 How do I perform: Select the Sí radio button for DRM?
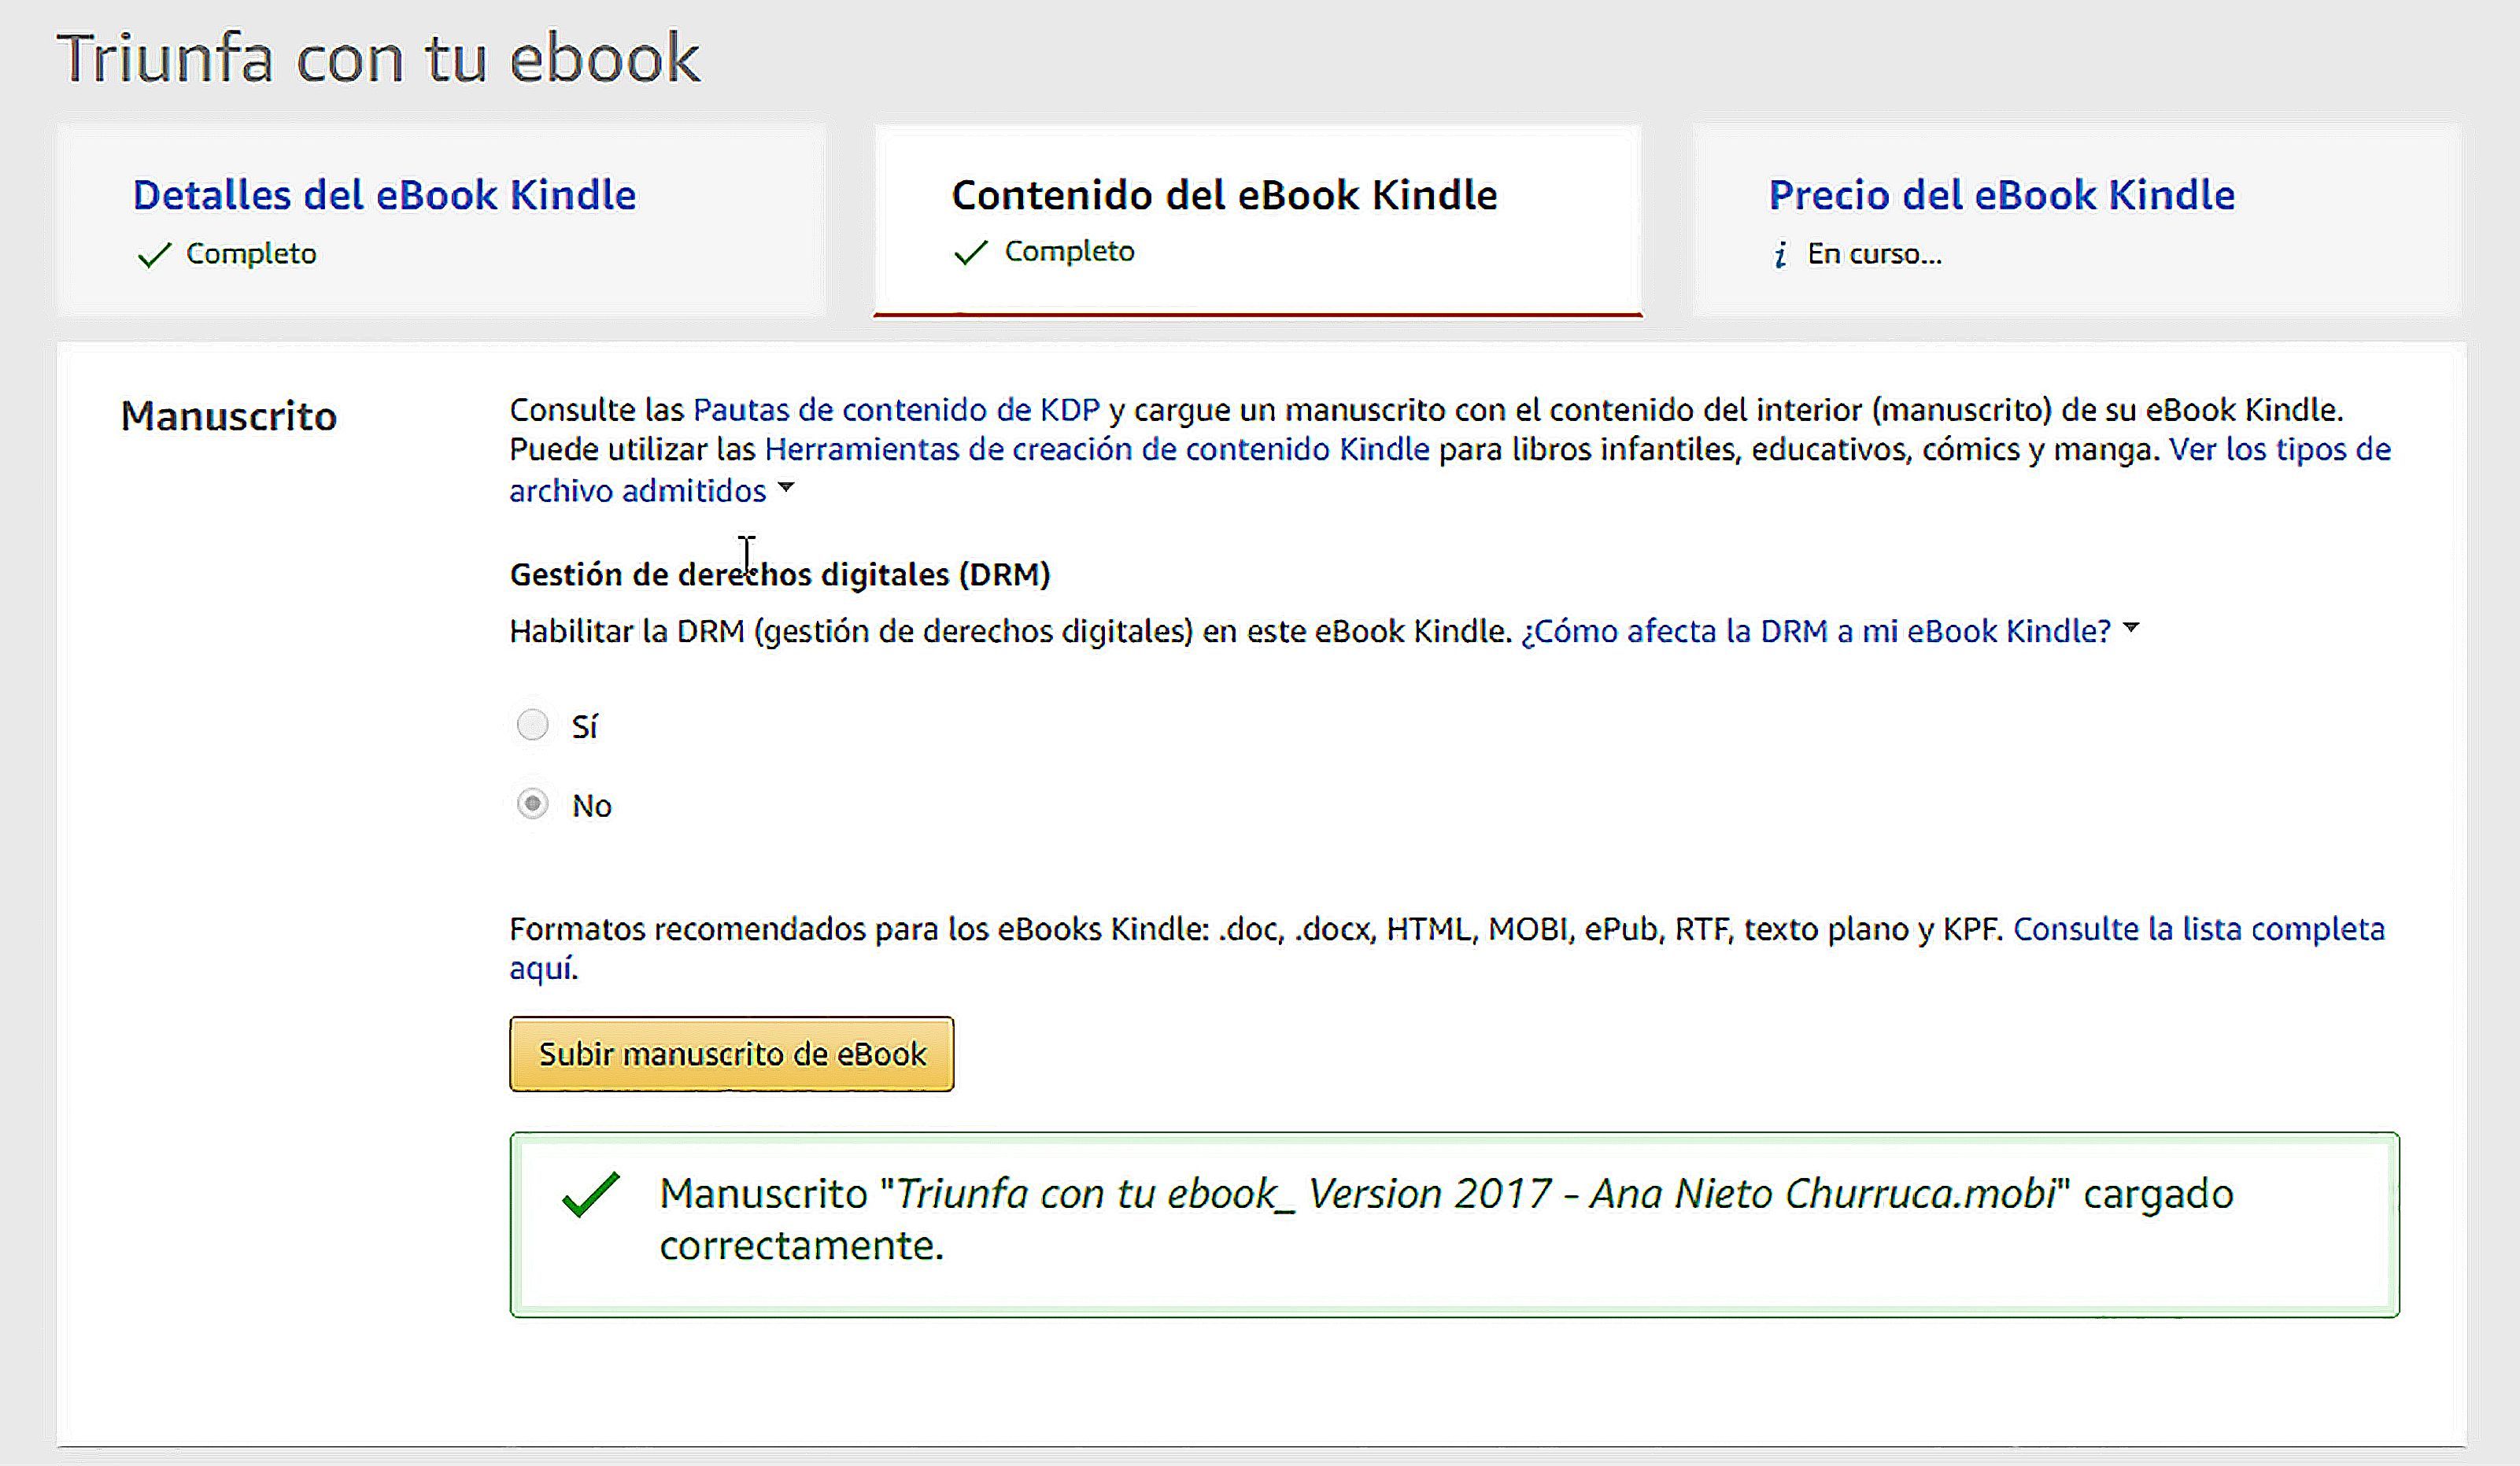pyautogui.click(x=532, y=724)
